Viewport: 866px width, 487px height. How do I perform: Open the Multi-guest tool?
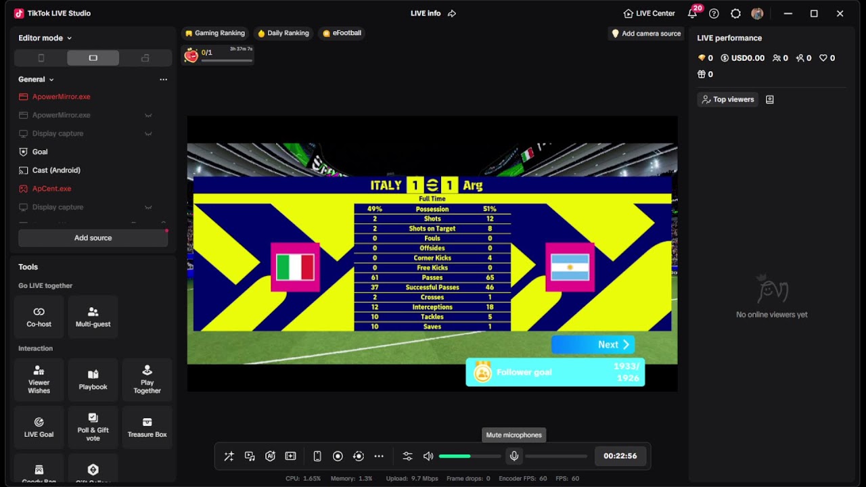[93, 317]
